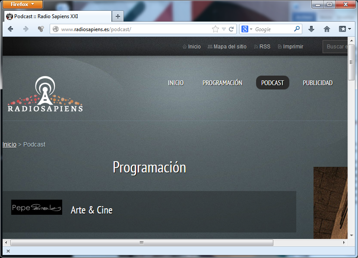Click the Buscar search field on site
358x258 pixels.
[x=335, y=47]
